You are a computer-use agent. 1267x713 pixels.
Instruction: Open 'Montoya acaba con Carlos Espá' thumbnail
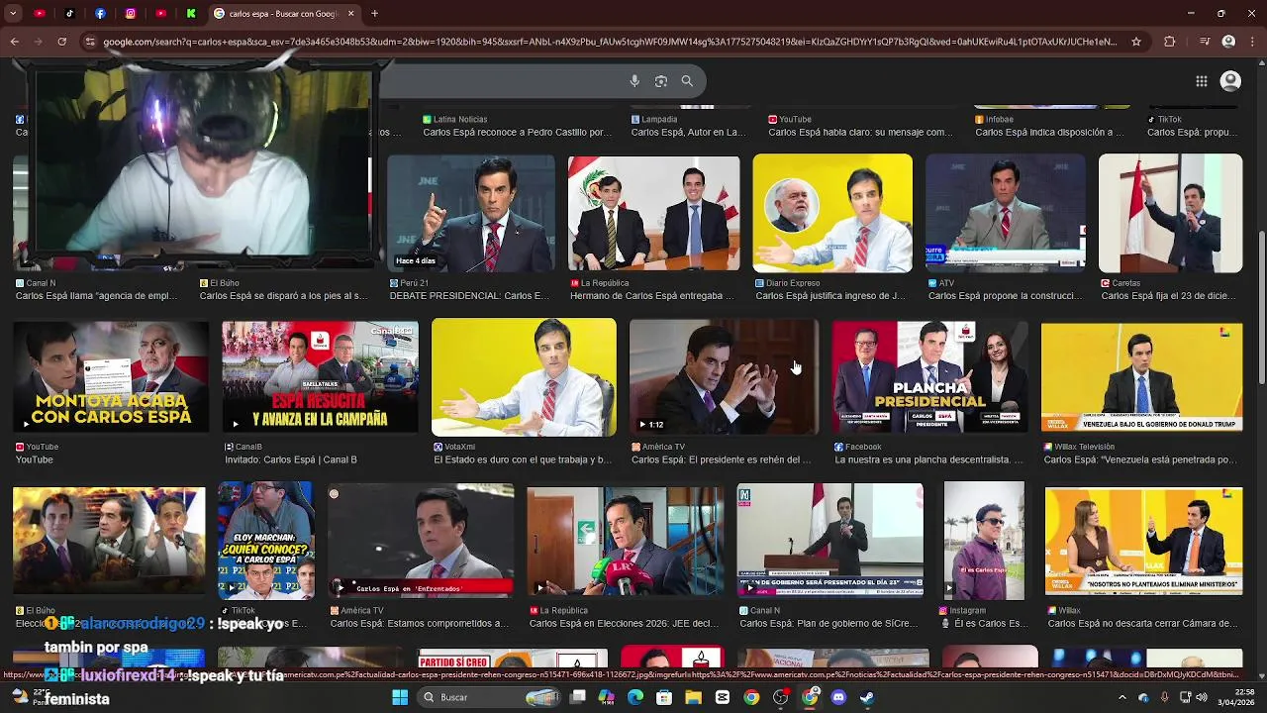click(x=110, y=376)
